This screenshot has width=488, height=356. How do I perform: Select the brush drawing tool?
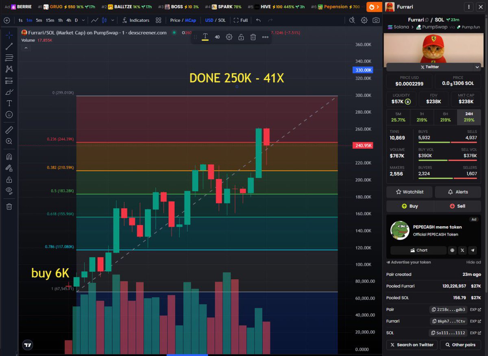point(9,92)
